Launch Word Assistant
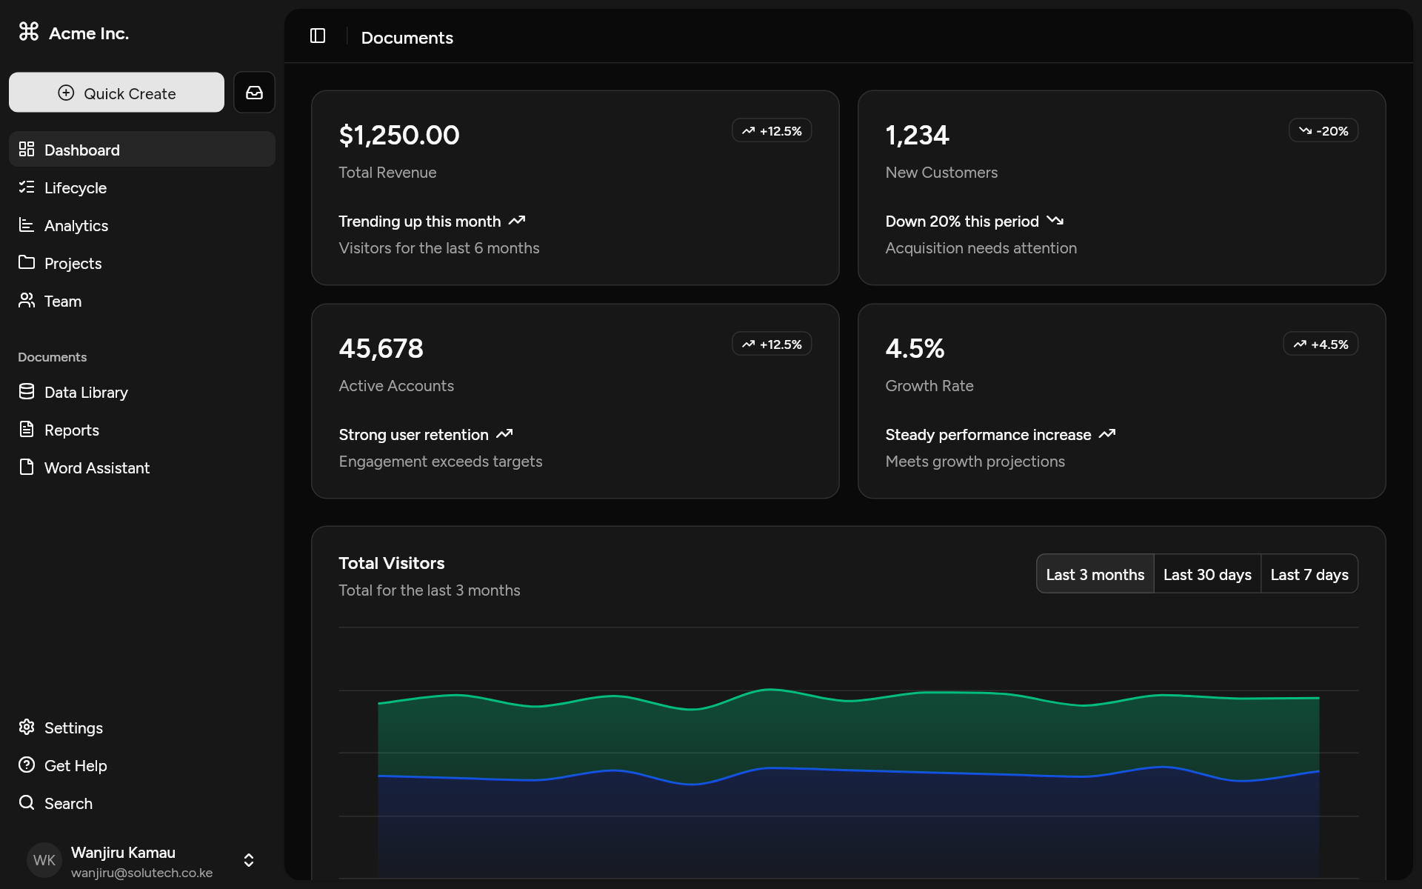This screenshot has width=1422, height=889. [x=142, y=467]
